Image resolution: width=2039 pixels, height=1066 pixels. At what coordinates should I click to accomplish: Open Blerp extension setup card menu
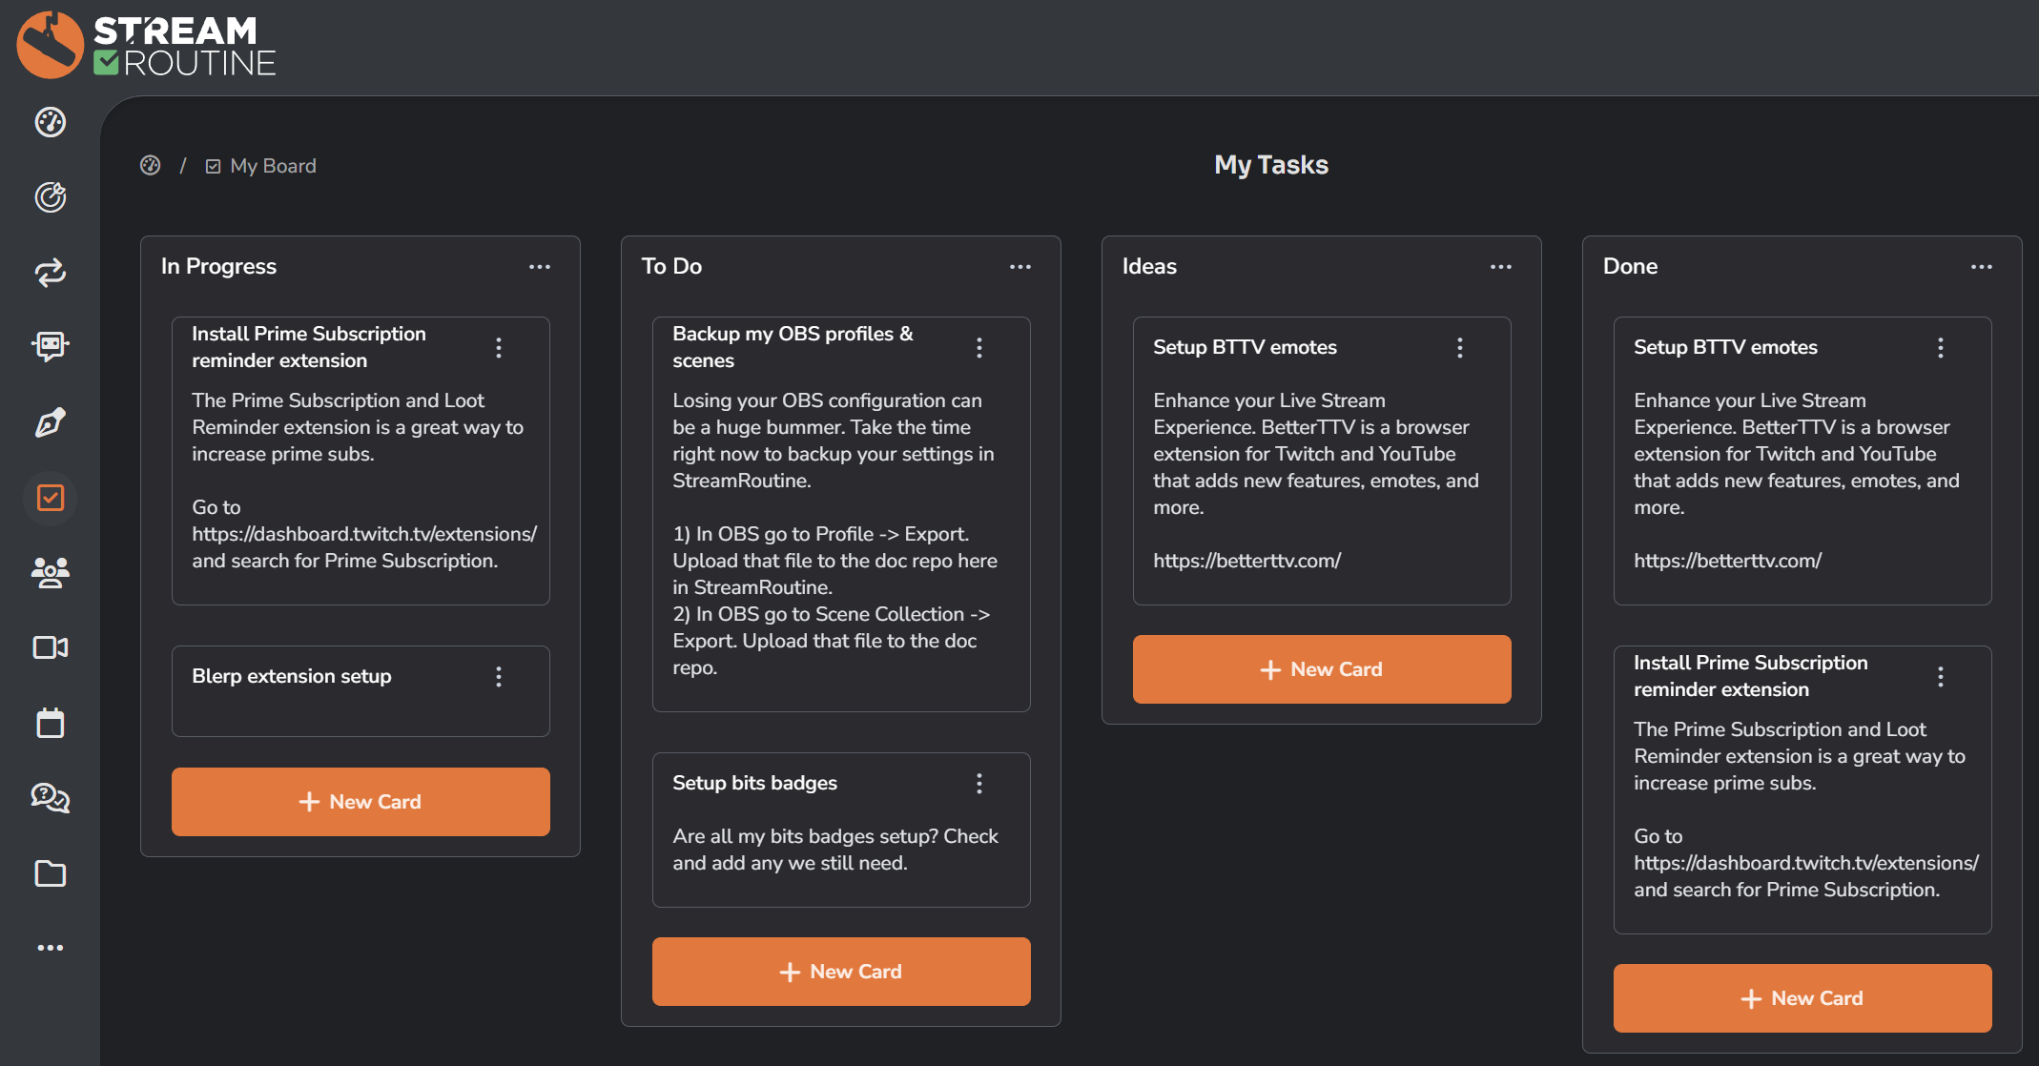(499, 677)
